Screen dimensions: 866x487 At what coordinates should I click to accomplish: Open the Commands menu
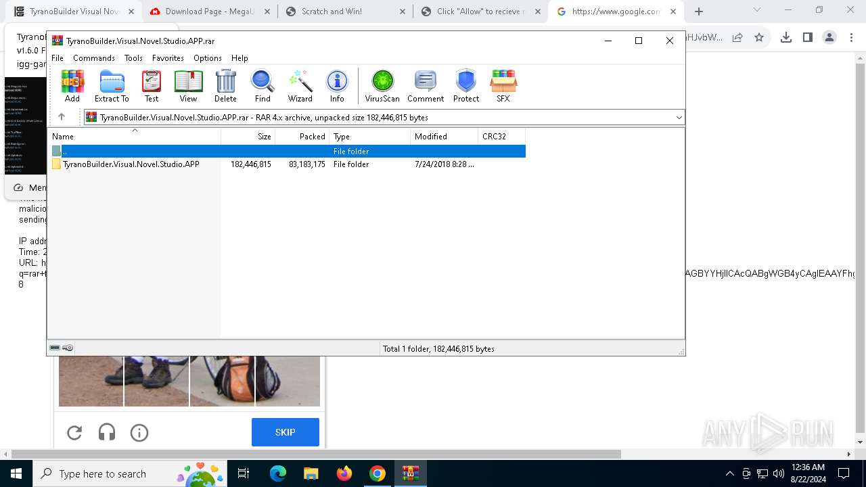point(94,58)
